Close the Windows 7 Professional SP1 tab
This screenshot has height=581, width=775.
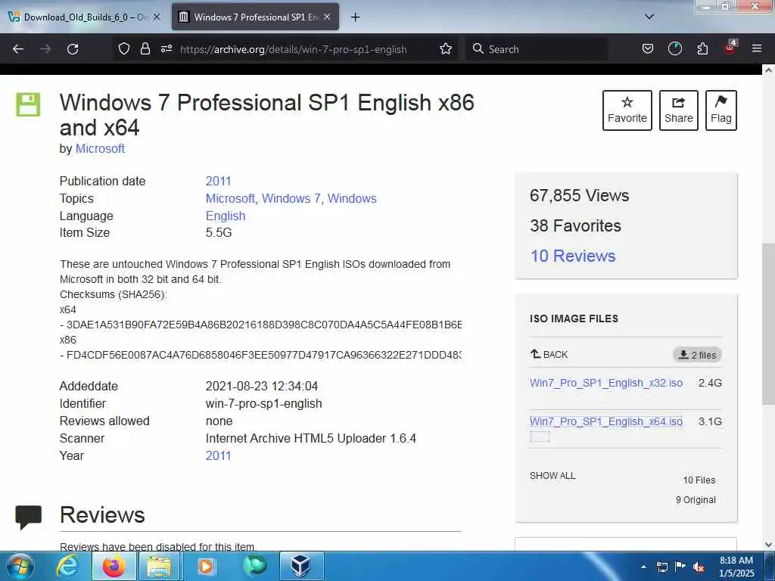(x=327, y=17)
